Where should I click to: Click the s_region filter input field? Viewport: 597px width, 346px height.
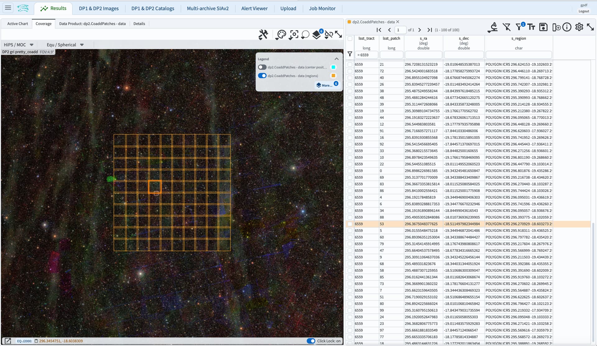coord(519,55)
